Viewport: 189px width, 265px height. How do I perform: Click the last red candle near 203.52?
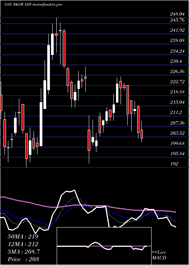[x=142, y=134]
